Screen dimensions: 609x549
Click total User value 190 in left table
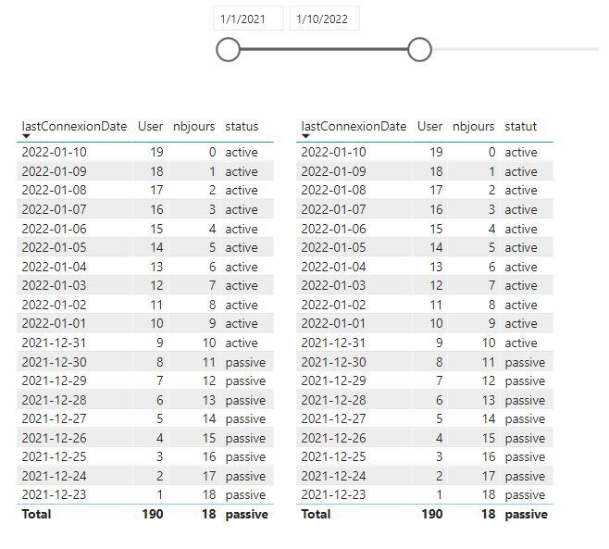pos(153,515)
